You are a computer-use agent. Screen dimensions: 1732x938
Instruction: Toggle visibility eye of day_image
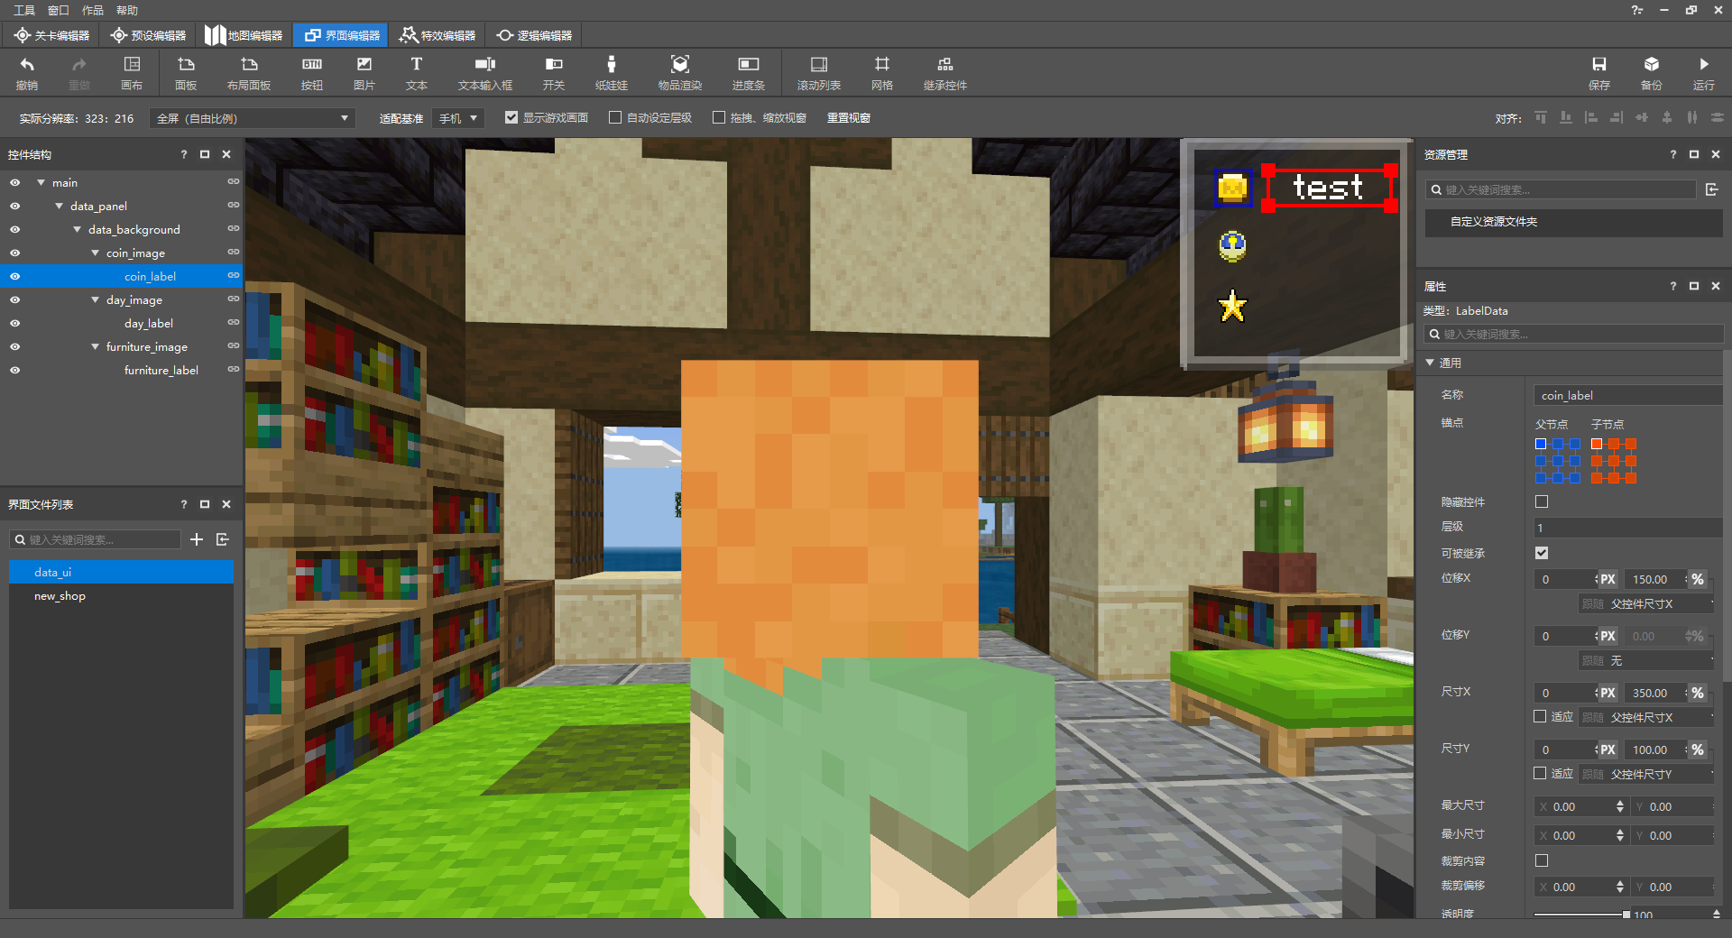(14, 299)
